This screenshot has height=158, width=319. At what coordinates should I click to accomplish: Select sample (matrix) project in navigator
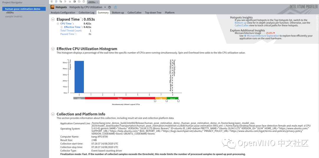14,16
